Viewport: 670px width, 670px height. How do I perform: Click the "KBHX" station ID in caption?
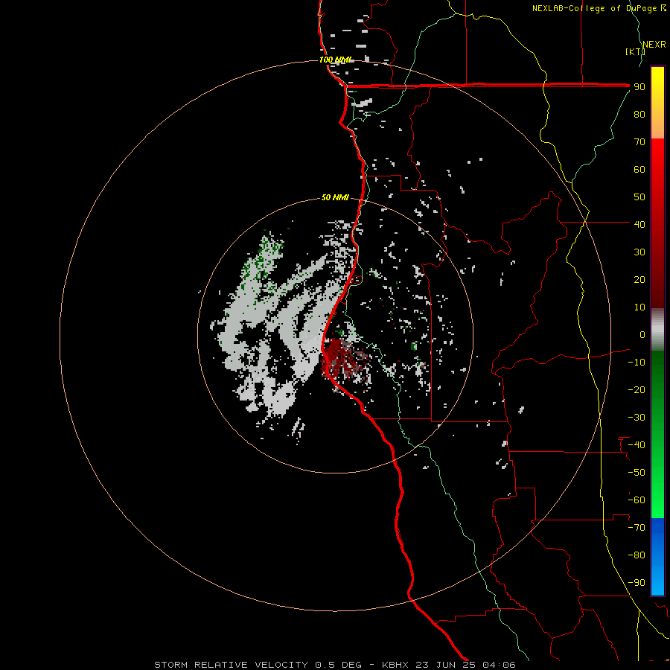pos(395,665)
